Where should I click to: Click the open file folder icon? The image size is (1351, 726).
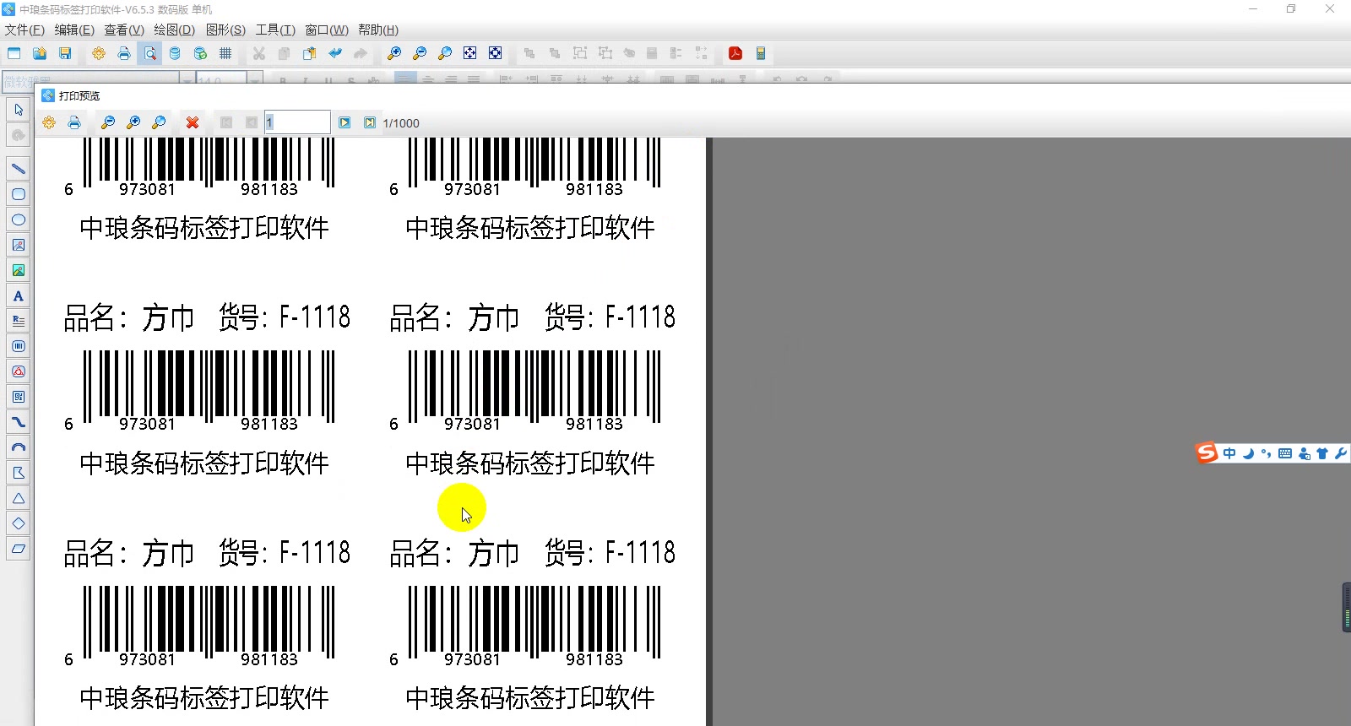40,53
